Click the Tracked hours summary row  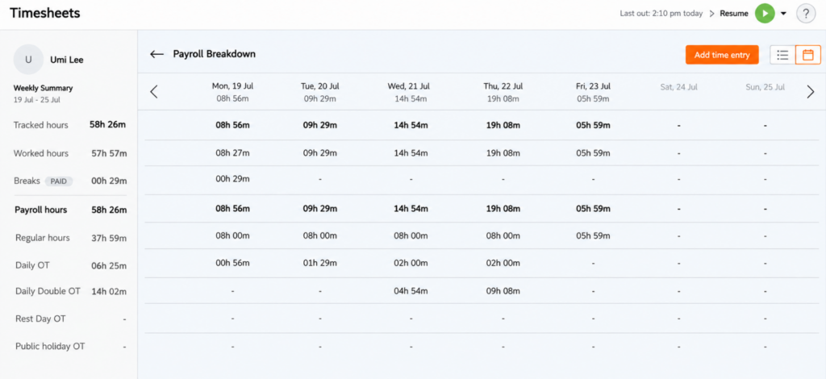click(70, 125)
